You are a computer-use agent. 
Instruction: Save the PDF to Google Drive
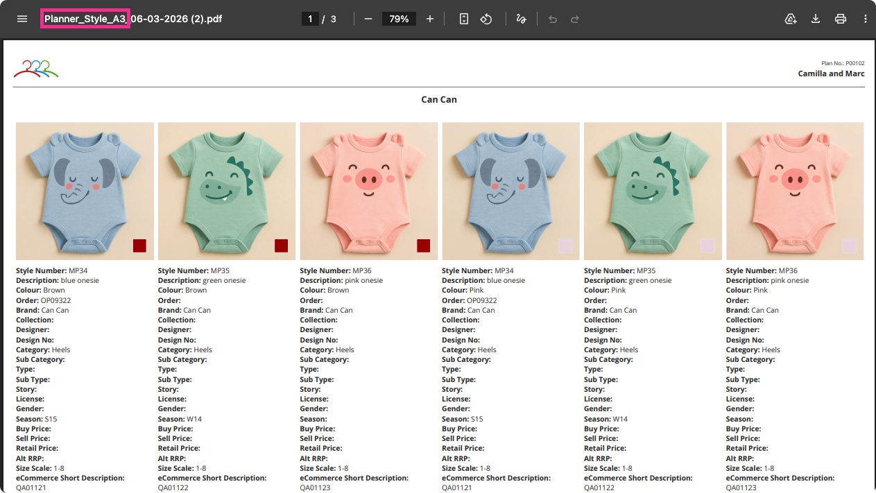tap(791, 19)
